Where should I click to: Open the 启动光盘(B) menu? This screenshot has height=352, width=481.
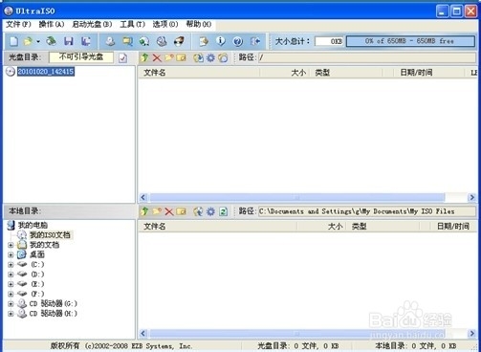(x=92, y=24)
